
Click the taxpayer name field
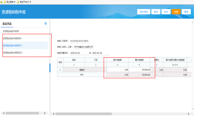coord(84,47)
